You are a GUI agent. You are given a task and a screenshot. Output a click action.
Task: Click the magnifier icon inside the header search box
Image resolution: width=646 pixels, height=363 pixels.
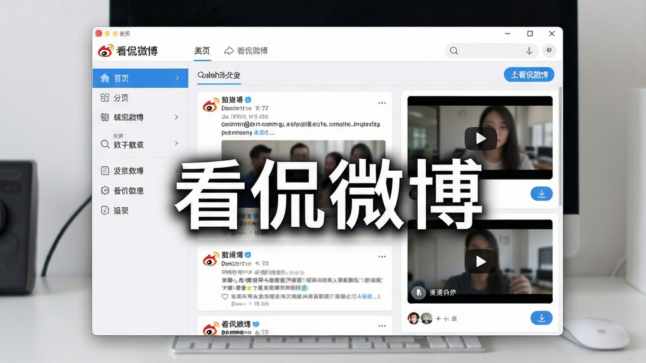(x=454, y=50)
